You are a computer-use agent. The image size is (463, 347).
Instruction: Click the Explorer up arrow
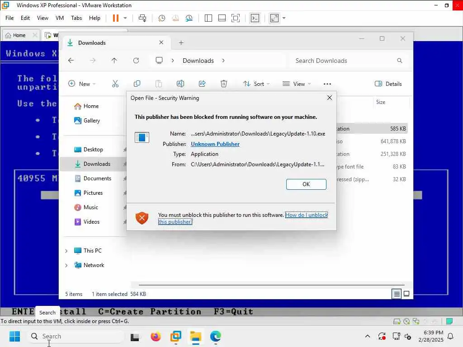coord(114,61)
